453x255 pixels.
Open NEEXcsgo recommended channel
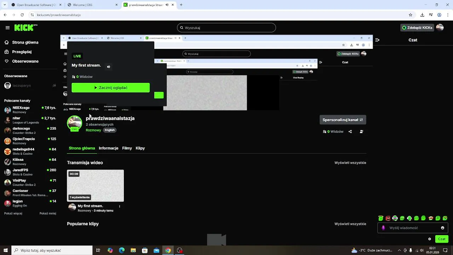tap(30, 110)
